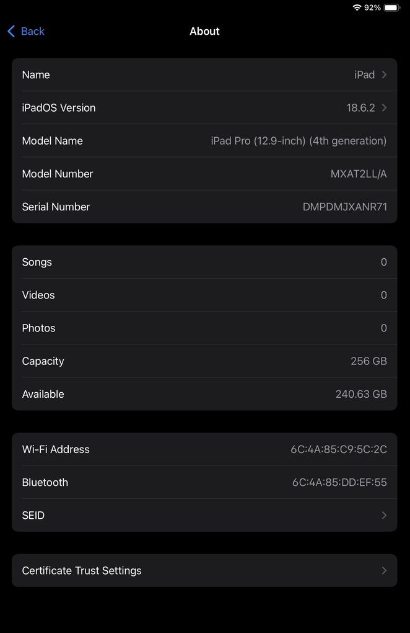This screenshot has height=633, width=410.
Task: Tap the Bluetooth address value
Action: pyautogui.click(x=339, y=483)
